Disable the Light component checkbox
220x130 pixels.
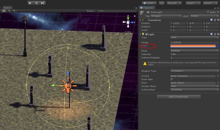[146, 34]
